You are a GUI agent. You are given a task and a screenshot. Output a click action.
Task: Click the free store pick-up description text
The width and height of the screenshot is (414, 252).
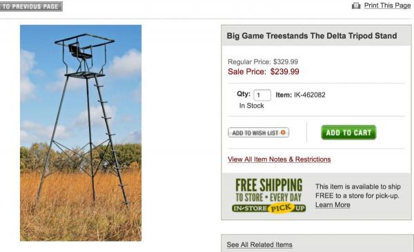[x=357, y=191]
